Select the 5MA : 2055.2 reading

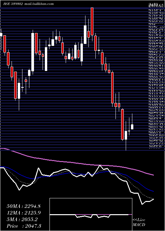(22, 219)
